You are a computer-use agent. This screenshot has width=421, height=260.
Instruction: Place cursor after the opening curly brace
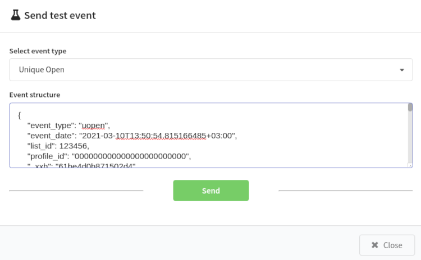click(x=21, y=115)
